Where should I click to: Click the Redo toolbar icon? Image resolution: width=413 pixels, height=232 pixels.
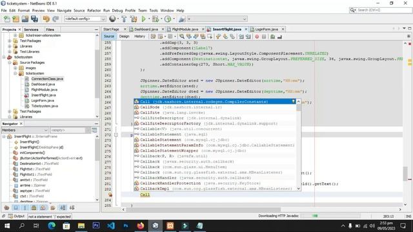click(55, 19)
